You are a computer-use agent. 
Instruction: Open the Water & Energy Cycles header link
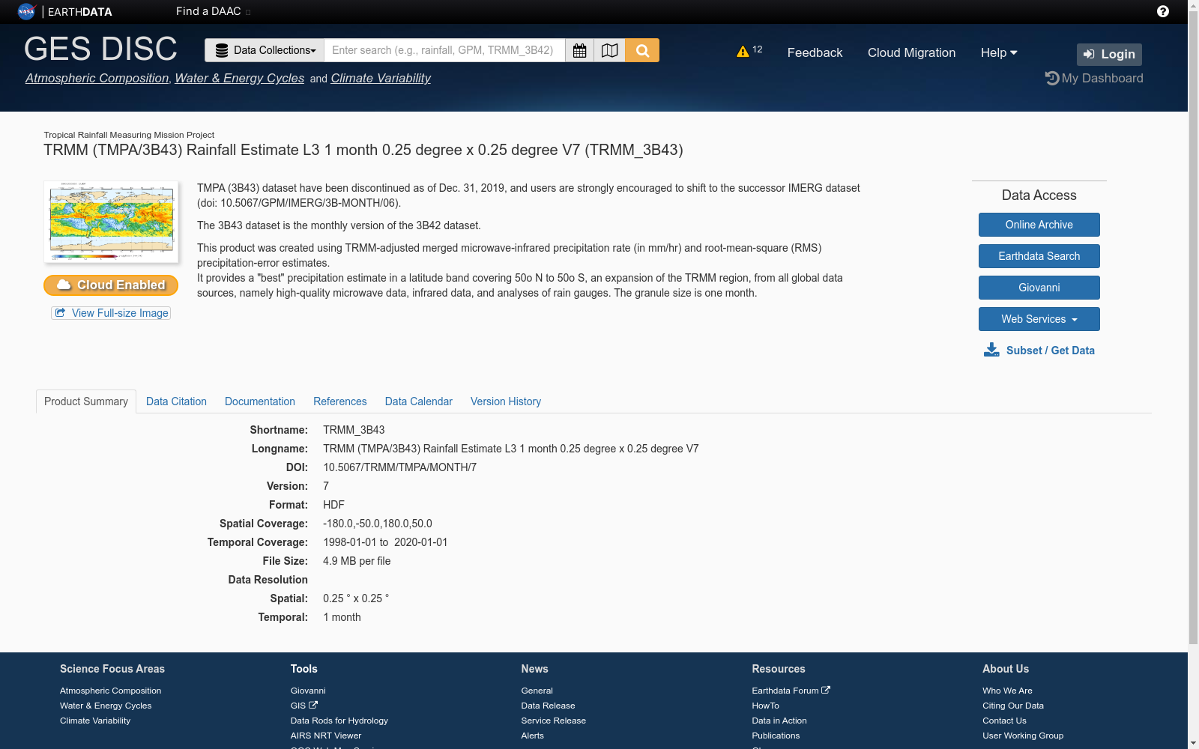click(240, 78)
